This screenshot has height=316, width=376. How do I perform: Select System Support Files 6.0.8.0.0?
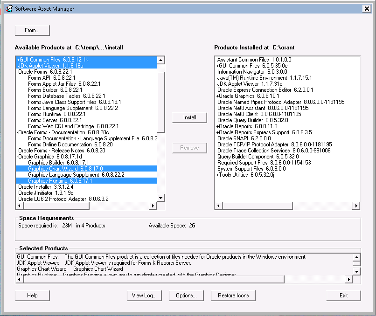(x=251, y=169)
